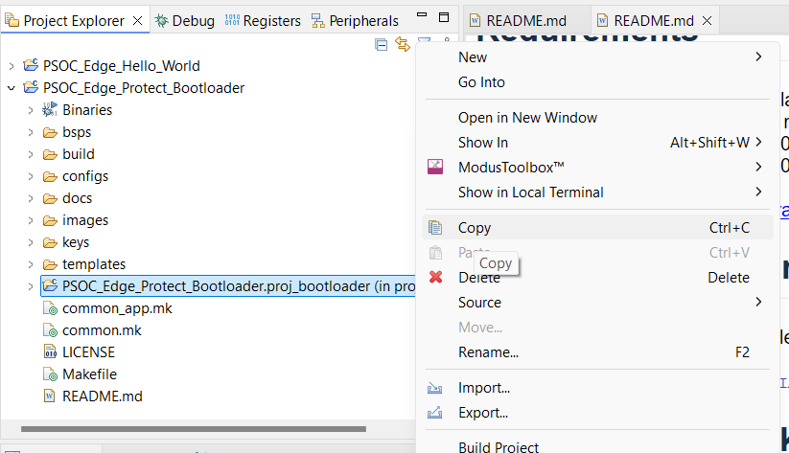Collapse the PSOC_Edge_Protect_Bootloader project
The width and height of the screenshot is (789, 453).
click(x=12, y=88)
